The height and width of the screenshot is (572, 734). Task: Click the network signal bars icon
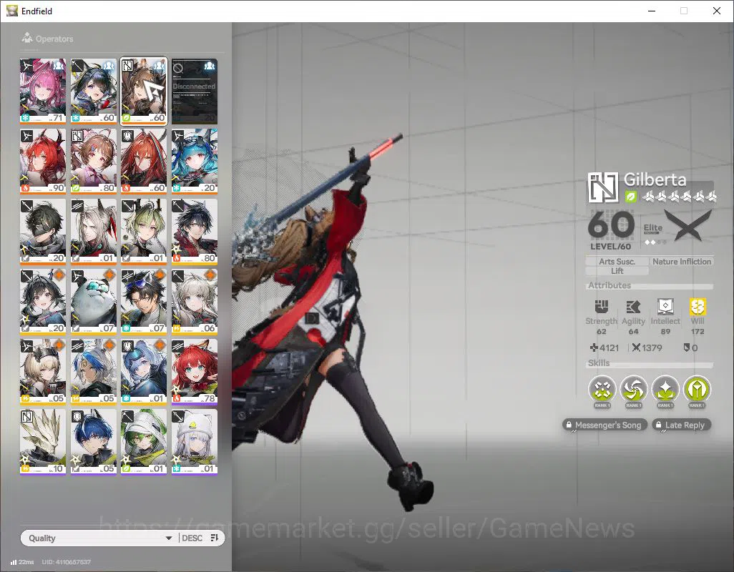click(x=14, y=562)
